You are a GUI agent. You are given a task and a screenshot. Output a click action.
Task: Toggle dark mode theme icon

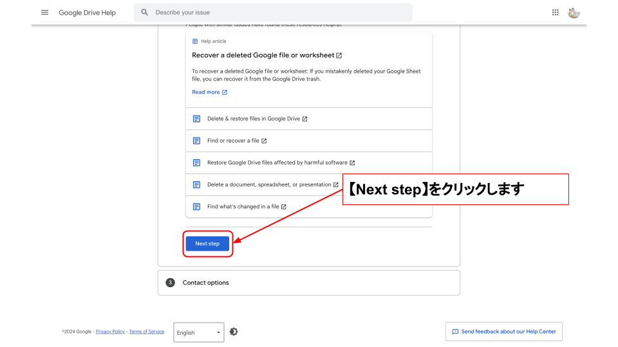click(x=234, y=332)
